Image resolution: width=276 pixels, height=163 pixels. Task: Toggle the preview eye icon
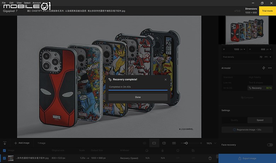(x=144, y=143)
